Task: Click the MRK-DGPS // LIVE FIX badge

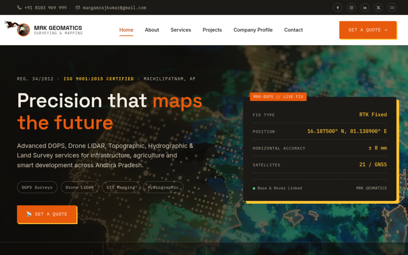Action: pos(278,97)
